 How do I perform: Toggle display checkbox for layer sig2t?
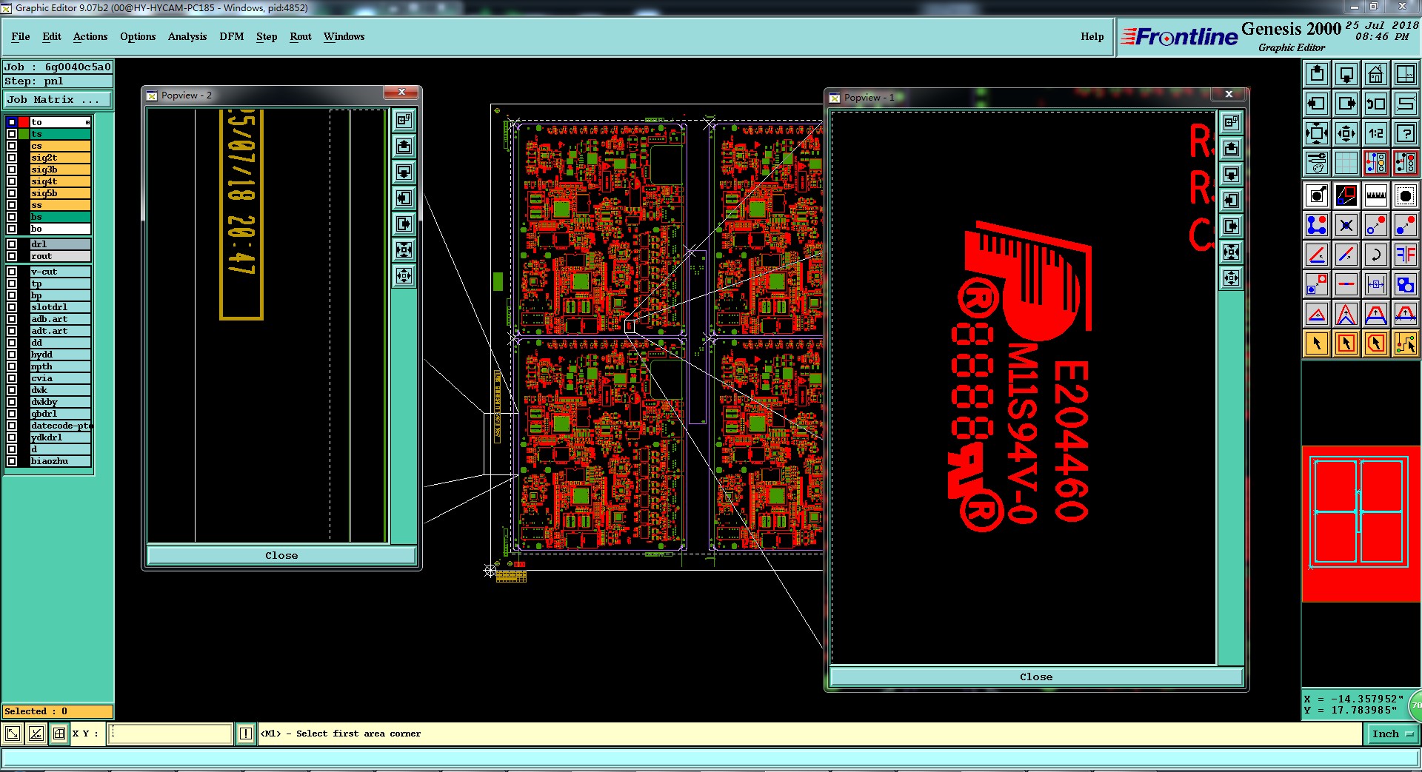[x=12, y=158]
